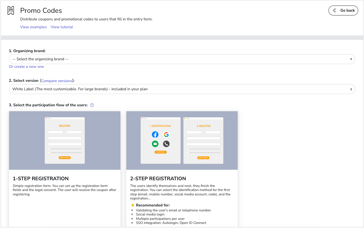Click the '1. Organizing brand:' label
This screenshot has height=228, width=364.
[27, 51]
